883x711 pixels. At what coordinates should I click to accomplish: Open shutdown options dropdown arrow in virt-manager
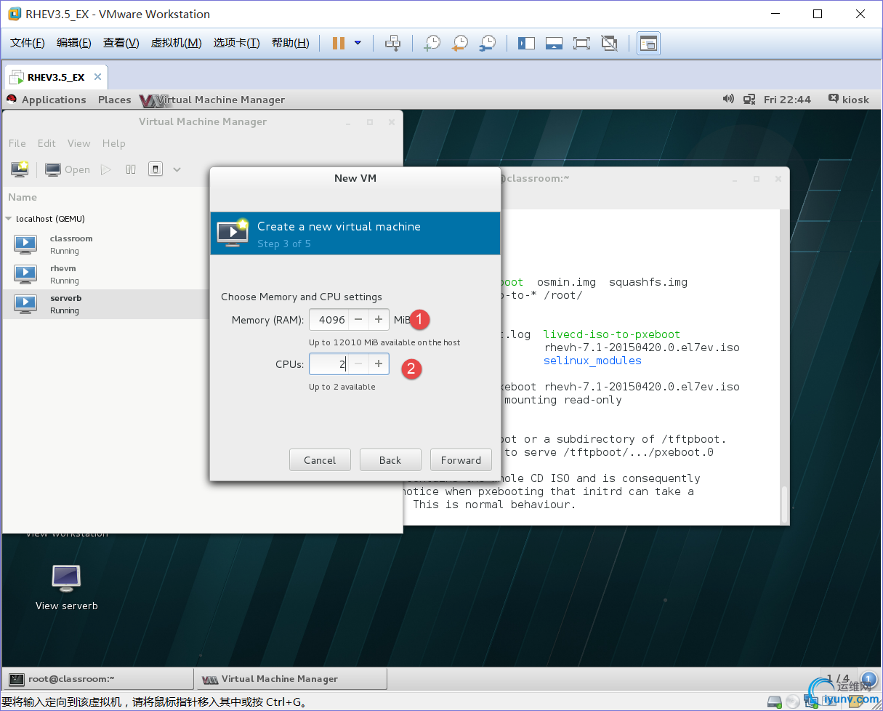tap(177, 169)
